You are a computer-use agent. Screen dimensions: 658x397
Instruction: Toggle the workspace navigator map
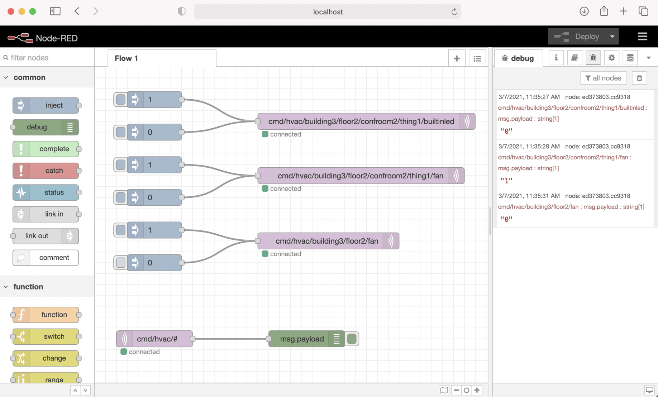click(x=444, y=390)
